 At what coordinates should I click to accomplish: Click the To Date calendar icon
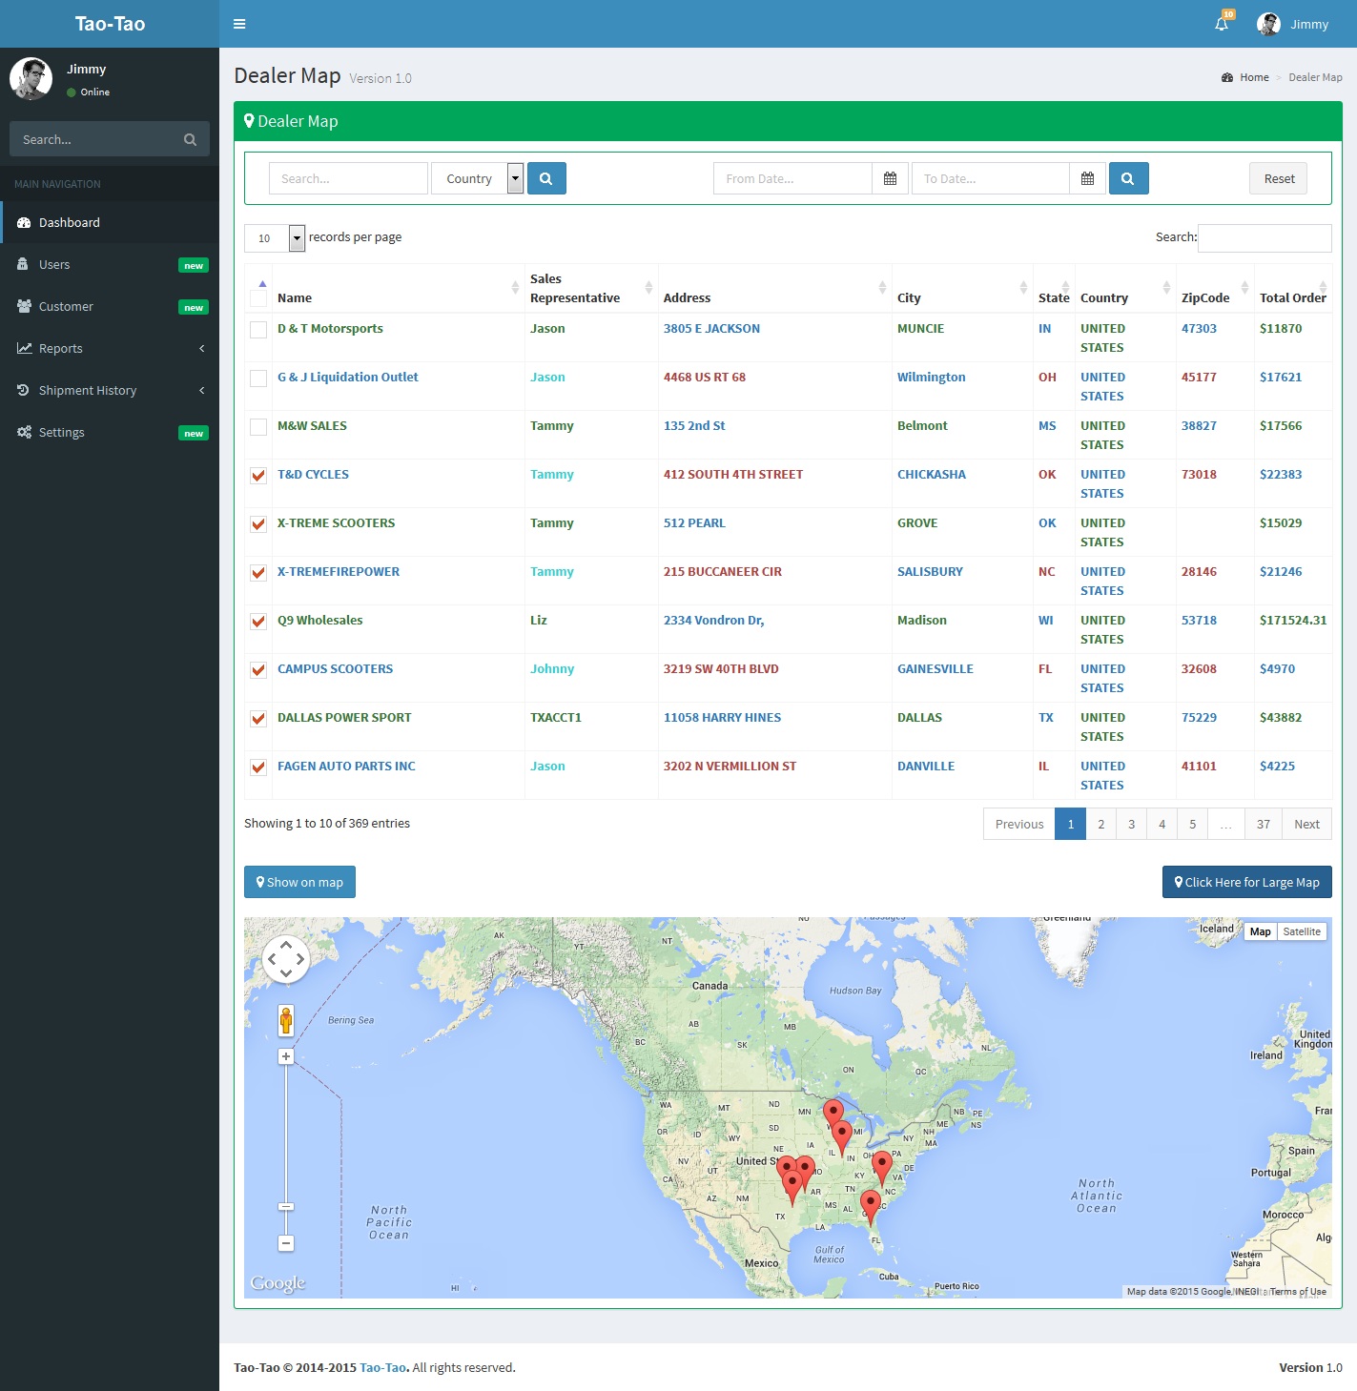[x=1087, y=178]
